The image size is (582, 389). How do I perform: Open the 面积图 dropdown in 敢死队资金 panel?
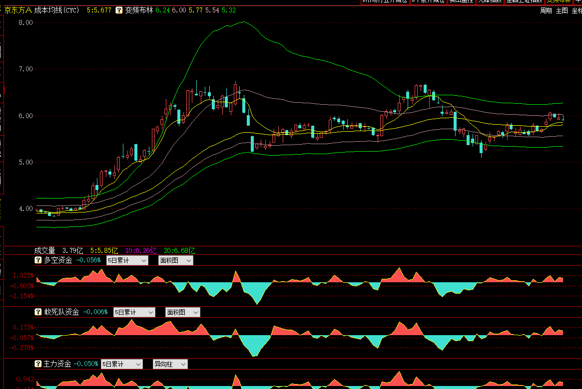[x=183, y=312]
